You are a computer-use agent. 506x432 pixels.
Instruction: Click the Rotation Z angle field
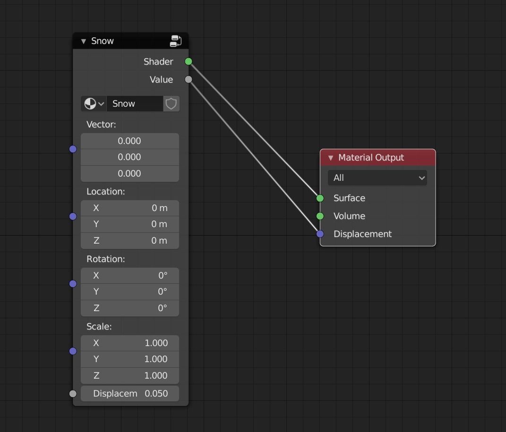130,308
